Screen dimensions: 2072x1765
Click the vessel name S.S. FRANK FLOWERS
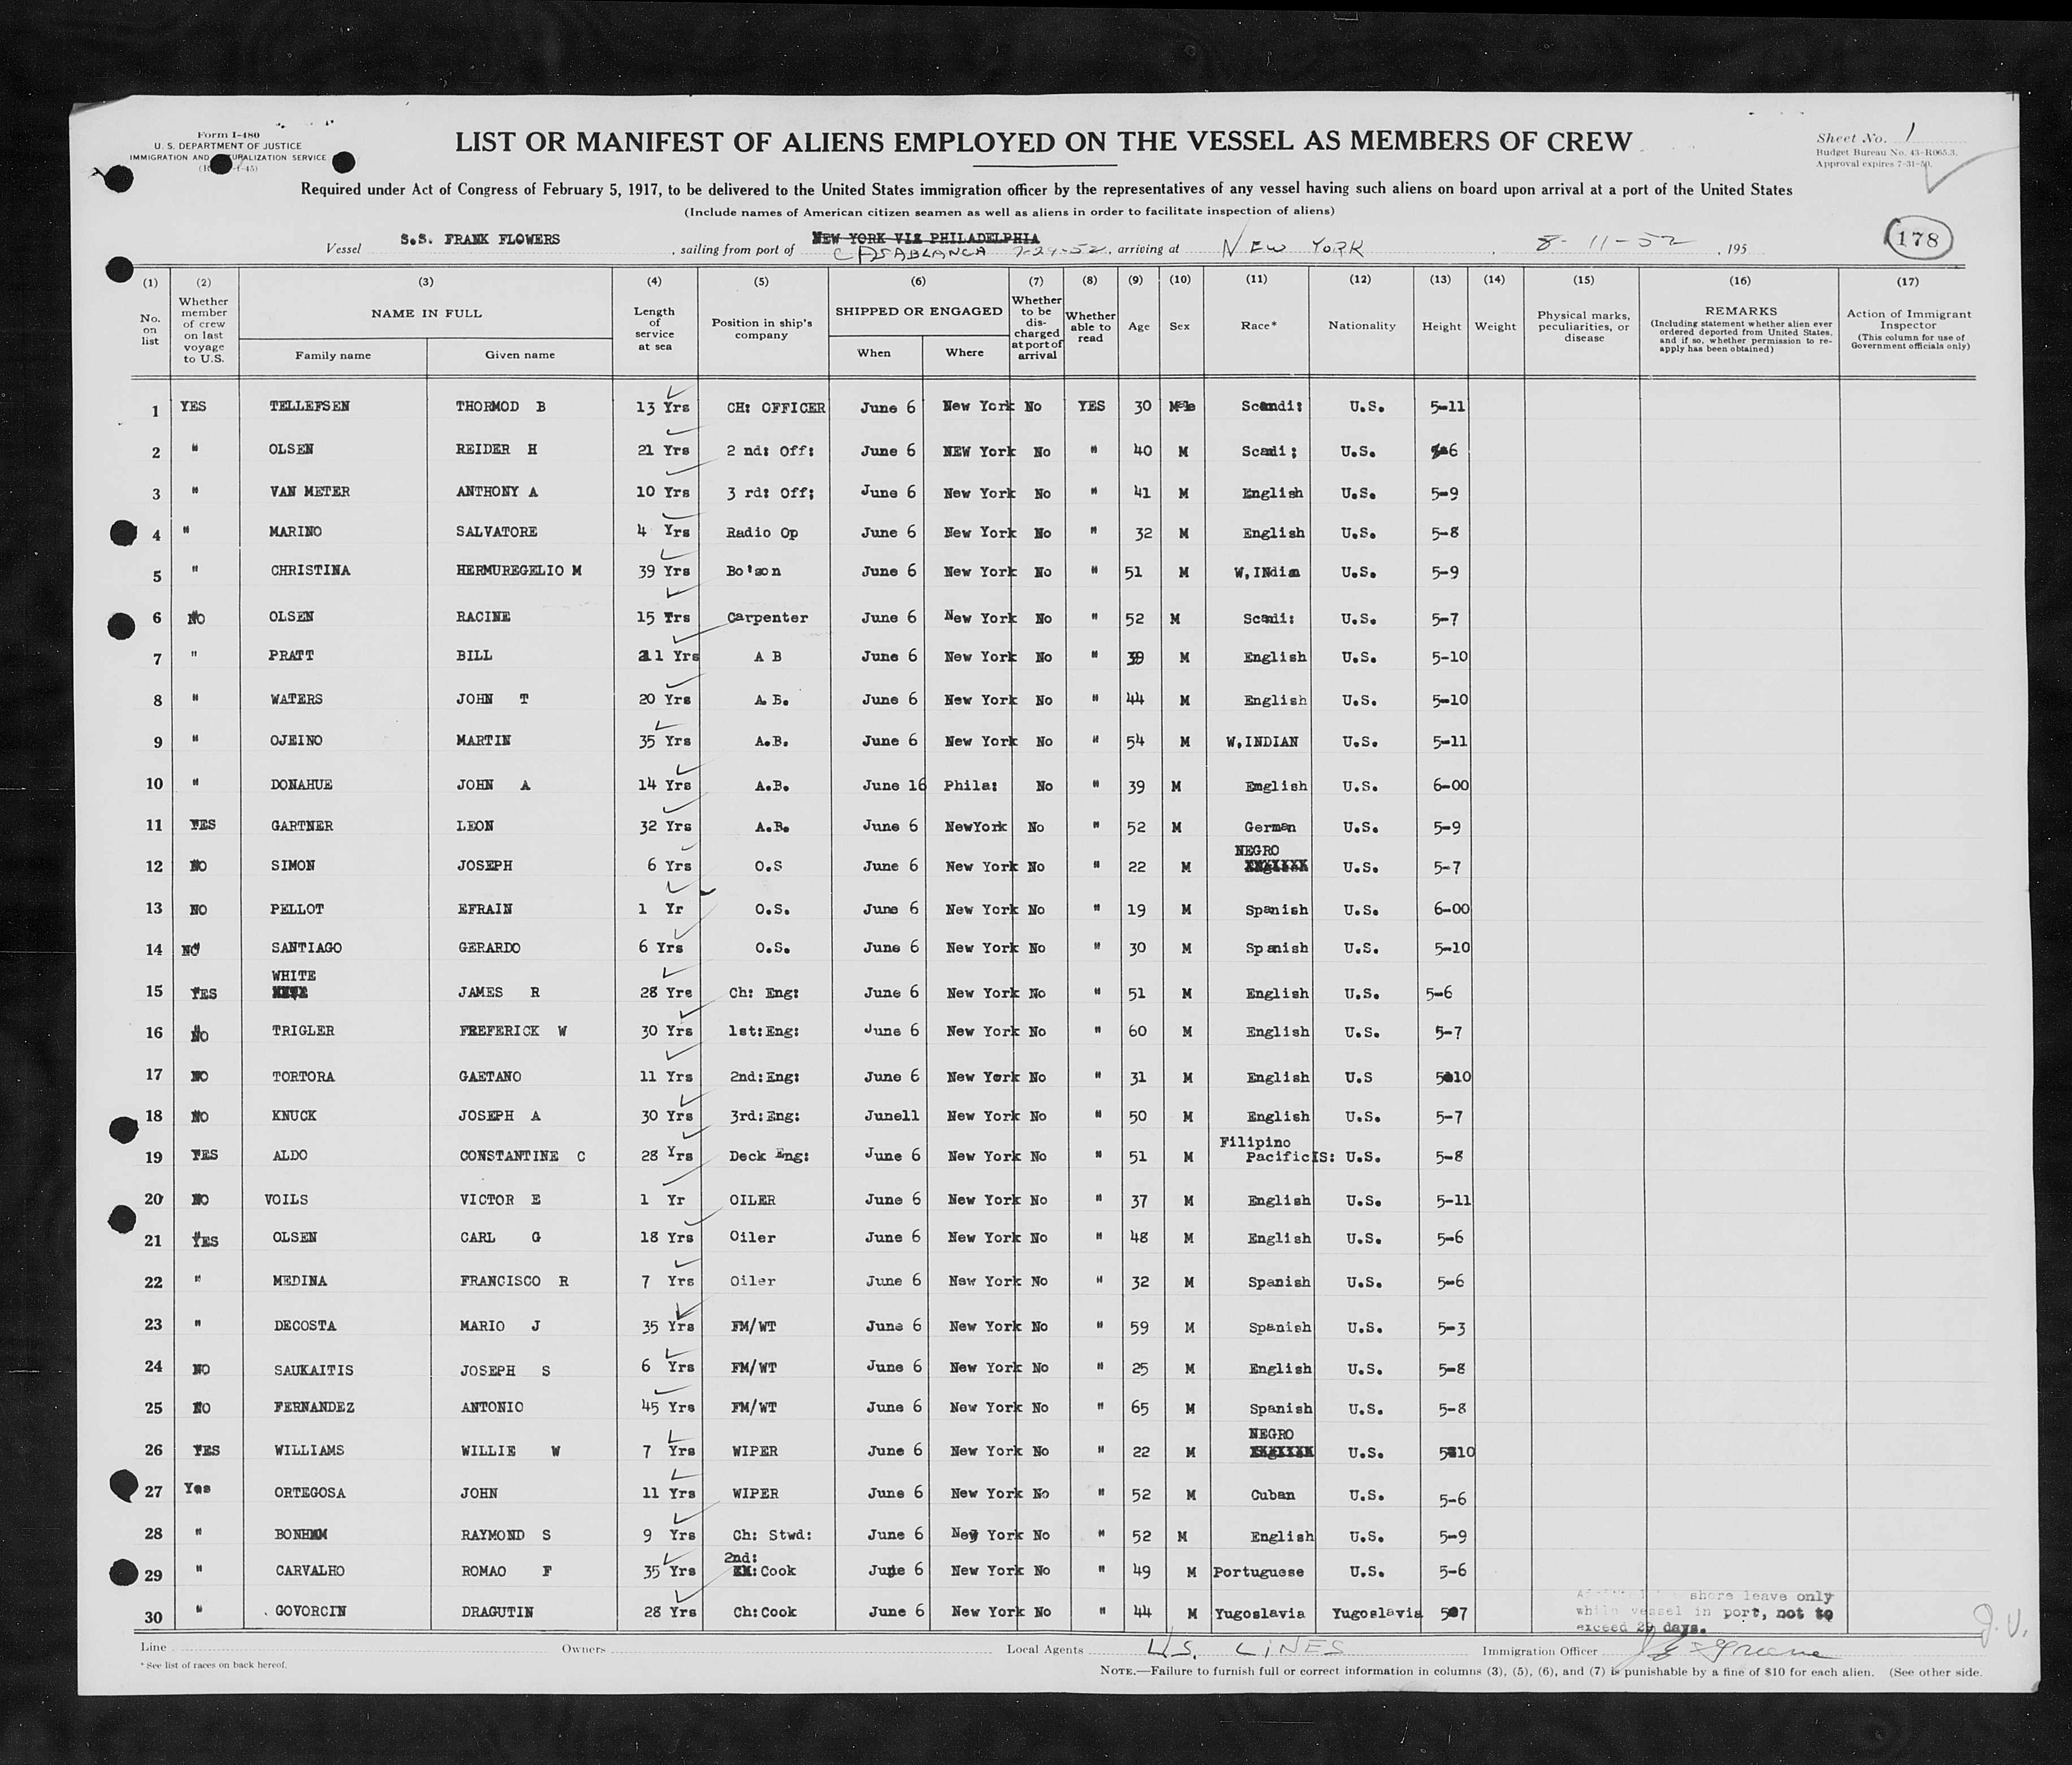(480, 240)
